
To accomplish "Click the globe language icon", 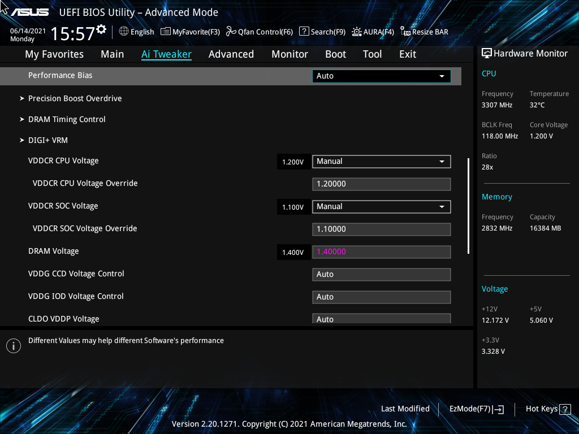I will pyautogui.click(x=124, y=32).
